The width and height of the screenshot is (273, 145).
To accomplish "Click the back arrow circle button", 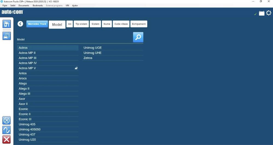I will pyautogui.click(x=20, y=24).
